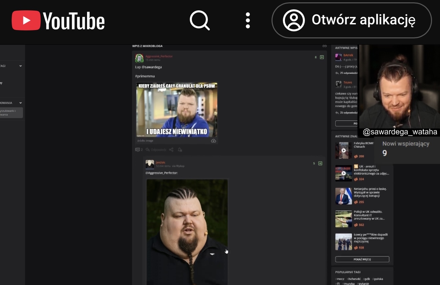Open the granulat dla psów meme image

(x=177, y=110)
